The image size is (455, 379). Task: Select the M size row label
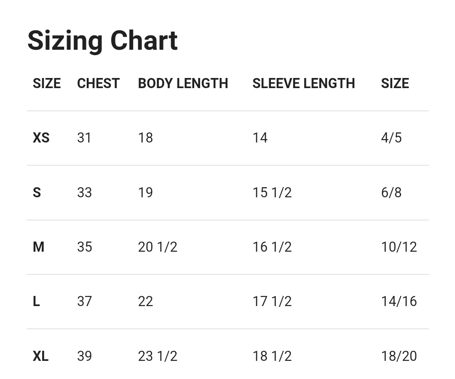(x=38, y=247)
